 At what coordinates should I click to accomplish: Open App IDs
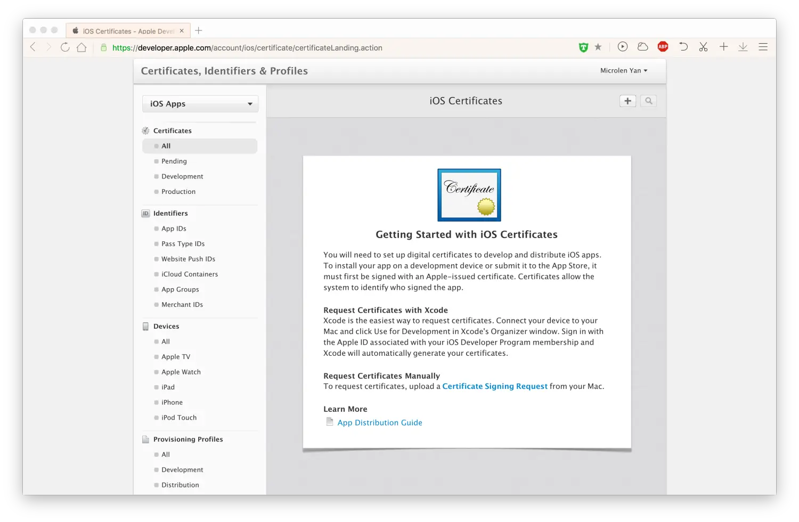tap(174, 229)
